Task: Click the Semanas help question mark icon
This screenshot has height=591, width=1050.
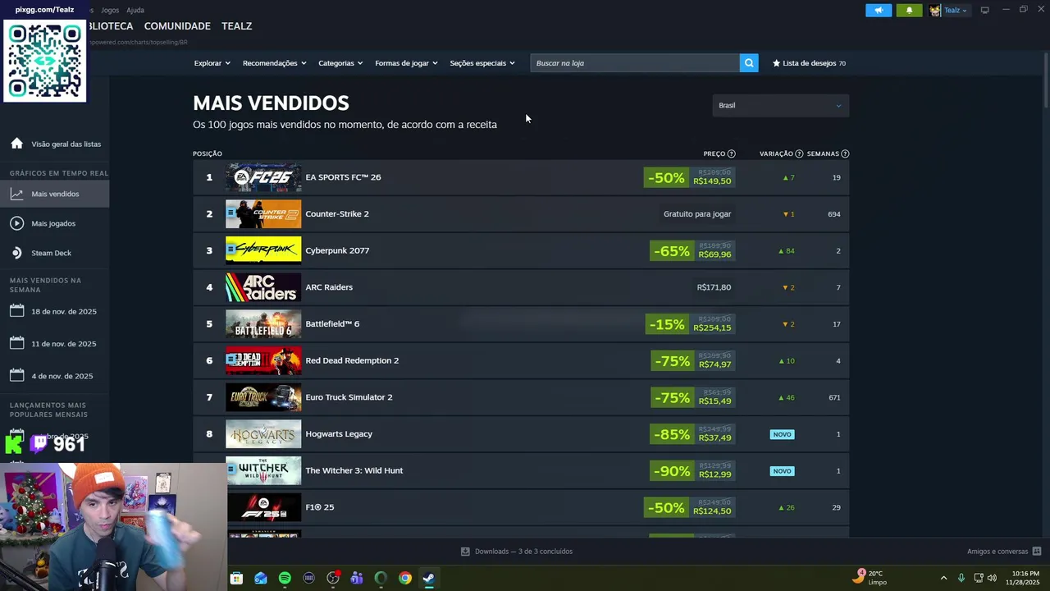Action: (845, 153)
